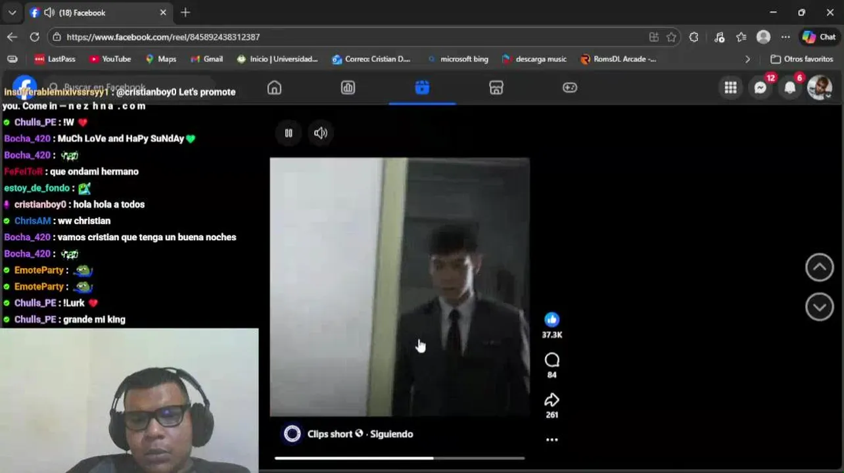Click chat username Bocha_420 beside MuCh LoVe
Image resolution: width=844 pixels, height=473 pixels.
27,139
